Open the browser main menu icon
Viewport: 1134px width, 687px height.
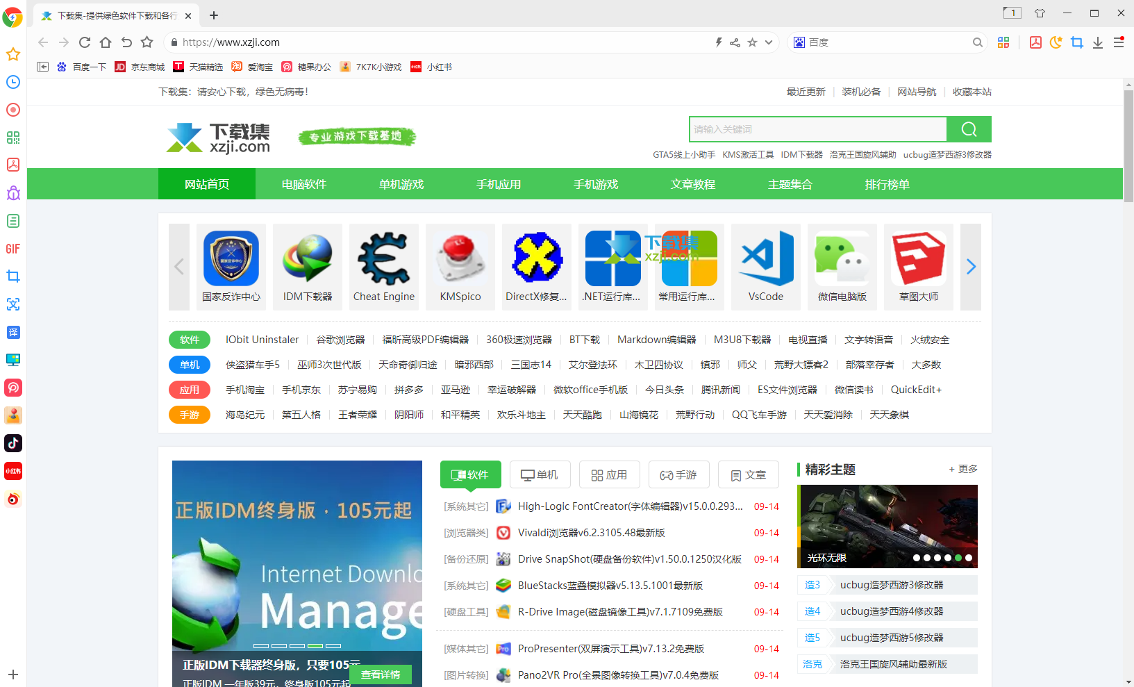(x=1119, y=42)
